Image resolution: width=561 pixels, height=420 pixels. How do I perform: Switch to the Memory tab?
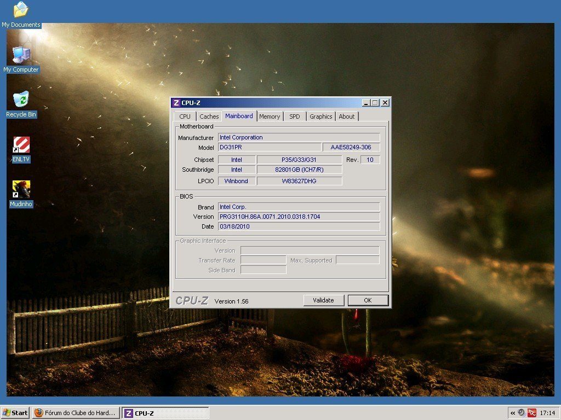coord(270,116)
